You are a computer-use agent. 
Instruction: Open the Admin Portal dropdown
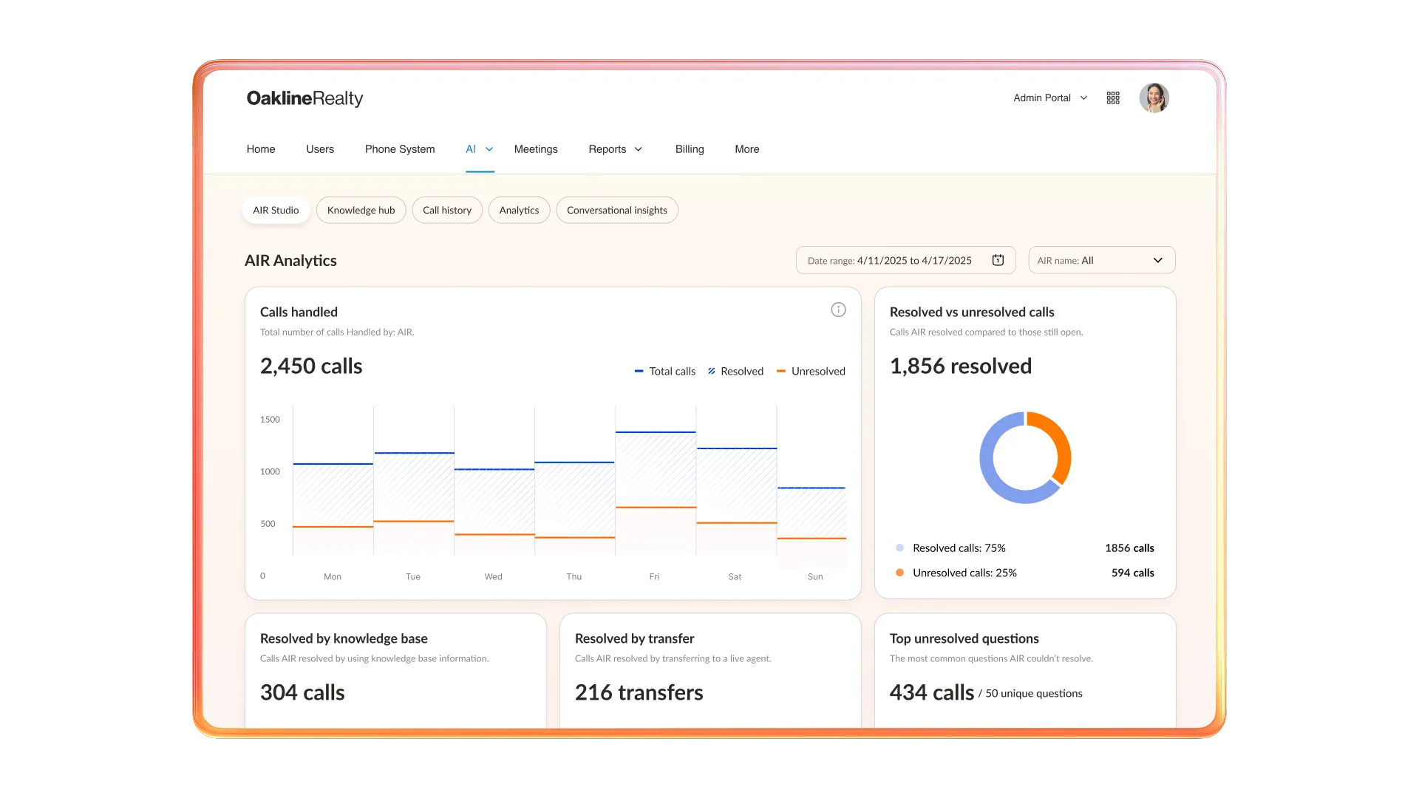coord(1049,98)
